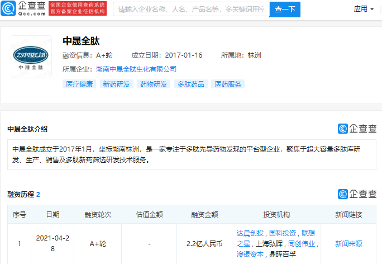Click the 查一下 search button

(x=285, y=10)
